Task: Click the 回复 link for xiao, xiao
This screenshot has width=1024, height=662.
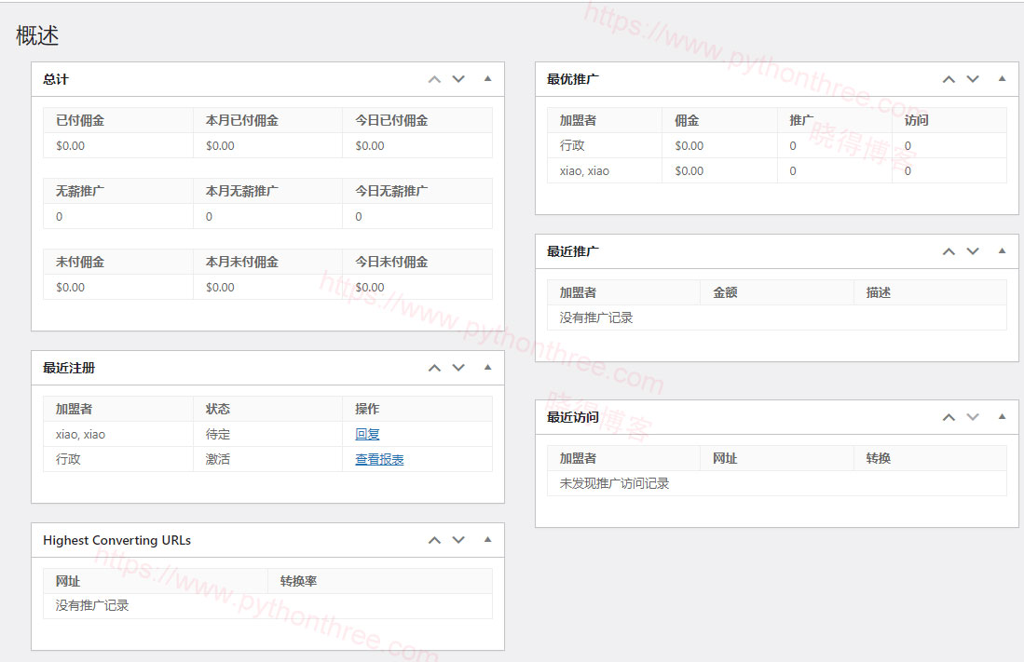Action: coord(367,434)
